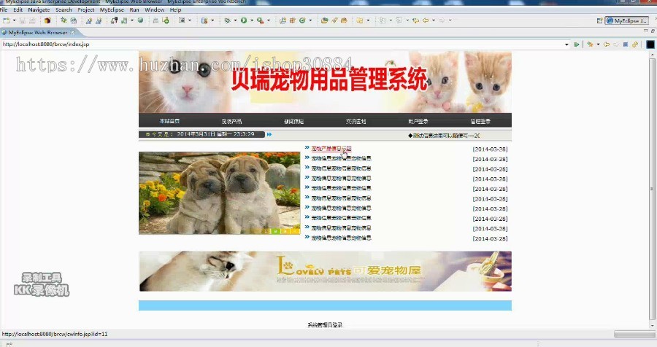Open the Window menu
Image resolution: width=657 pixels, height=347 pixels.
pos(155,9)
